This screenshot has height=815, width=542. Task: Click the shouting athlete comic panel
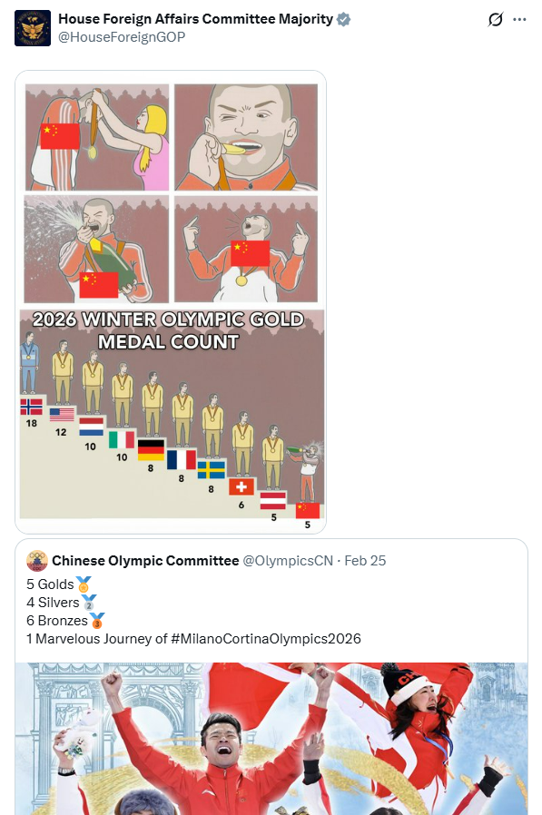(245, 249)
